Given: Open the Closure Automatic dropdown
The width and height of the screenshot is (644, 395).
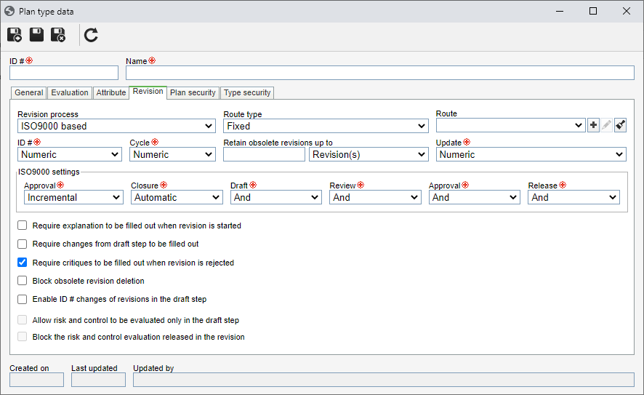Looking at the screenshot, I should (x=177, y=197).
